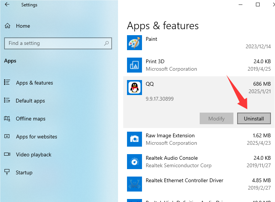Open Apps for websites page
Screen dimensions: 275x202
click(36, 137)
